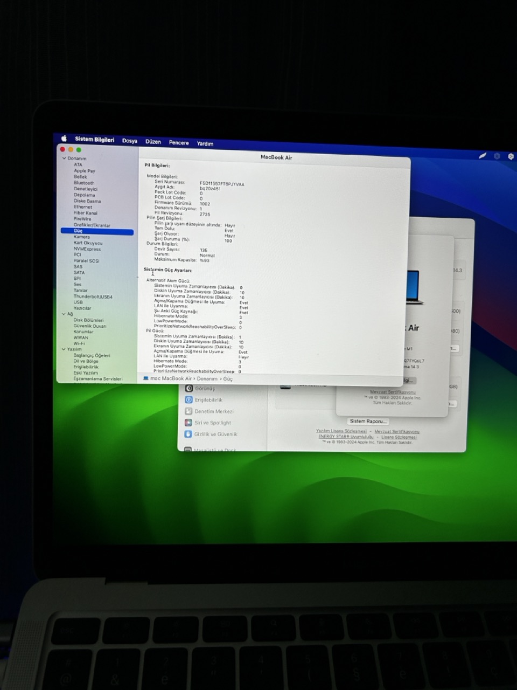Image resolution: width=517 pixels, height=690 pixels.
Task: Open the Yardım menu
Action: [205, 144]
